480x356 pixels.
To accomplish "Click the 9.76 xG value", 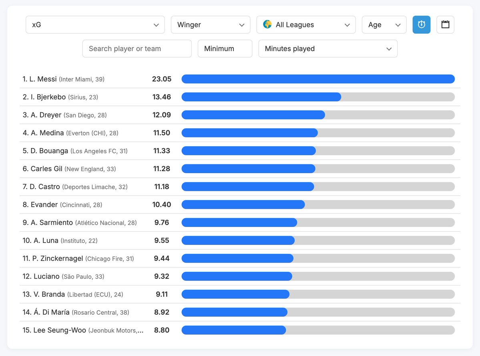I will tap(162, 222).
